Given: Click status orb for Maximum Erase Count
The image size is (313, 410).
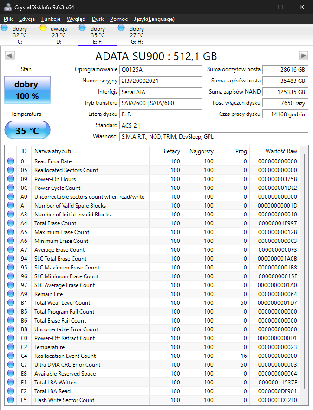Looking at the screenshot, I should tap(11, 232).
